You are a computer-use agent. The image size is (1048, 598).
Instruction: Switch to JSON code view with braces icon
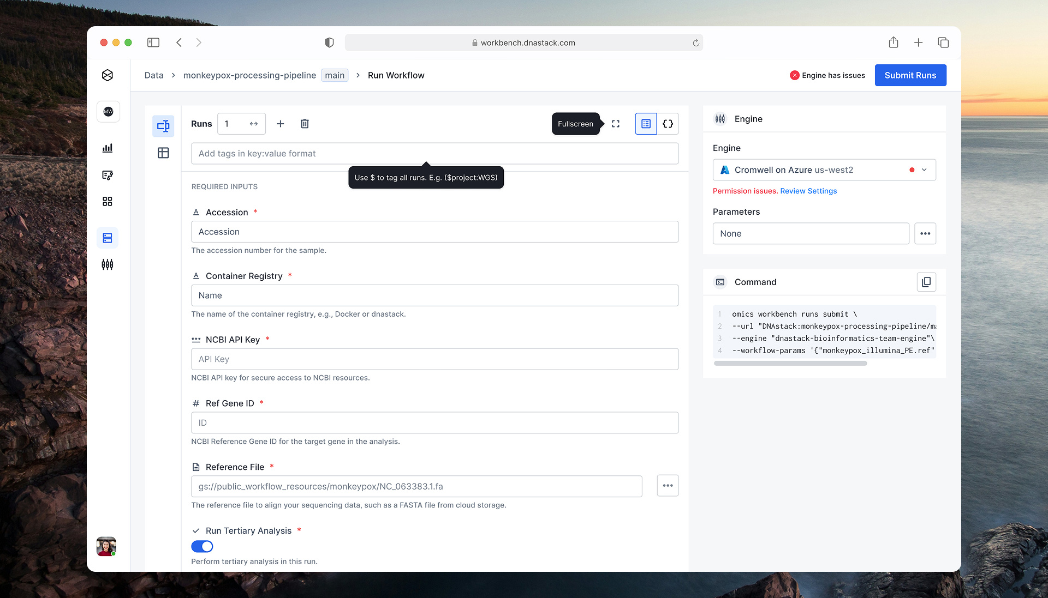pos(668,124)
